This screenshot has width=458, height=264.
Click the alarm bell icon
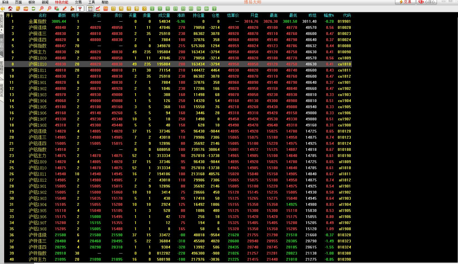[x=72, y=9]
